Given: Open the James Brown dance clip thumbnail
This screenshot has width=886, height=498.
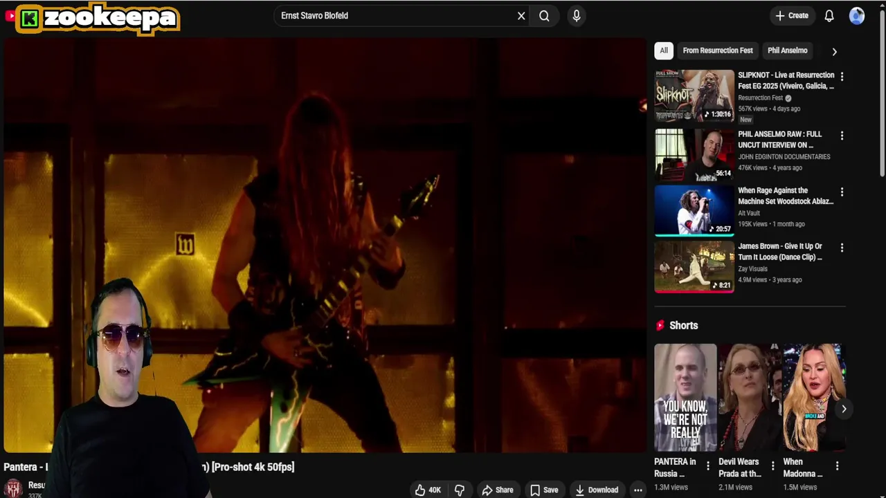Looking at the screenshot, I should tap(694, 266).
